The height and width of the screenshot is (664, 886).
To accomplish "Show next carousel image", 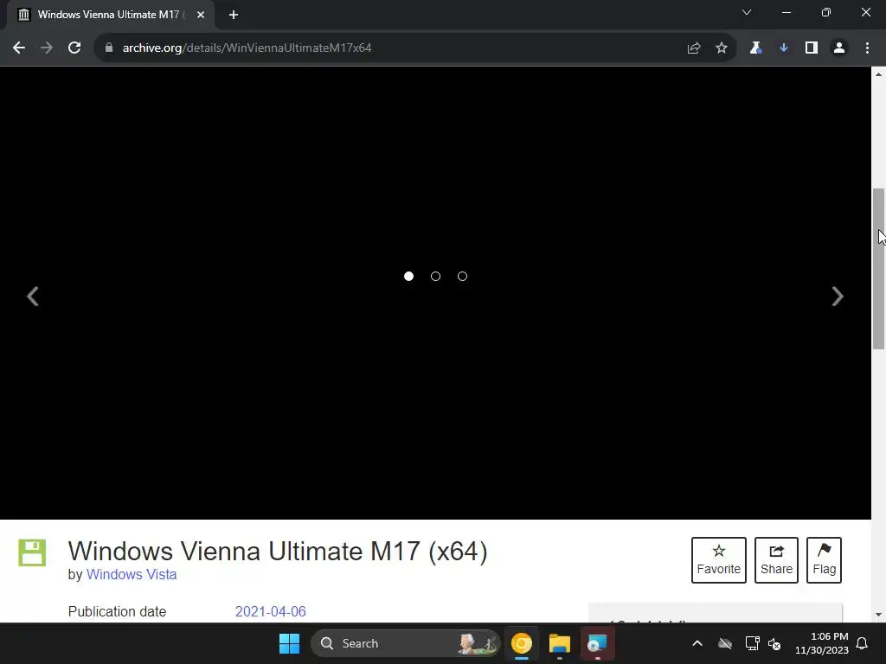I will coord(838,297).
